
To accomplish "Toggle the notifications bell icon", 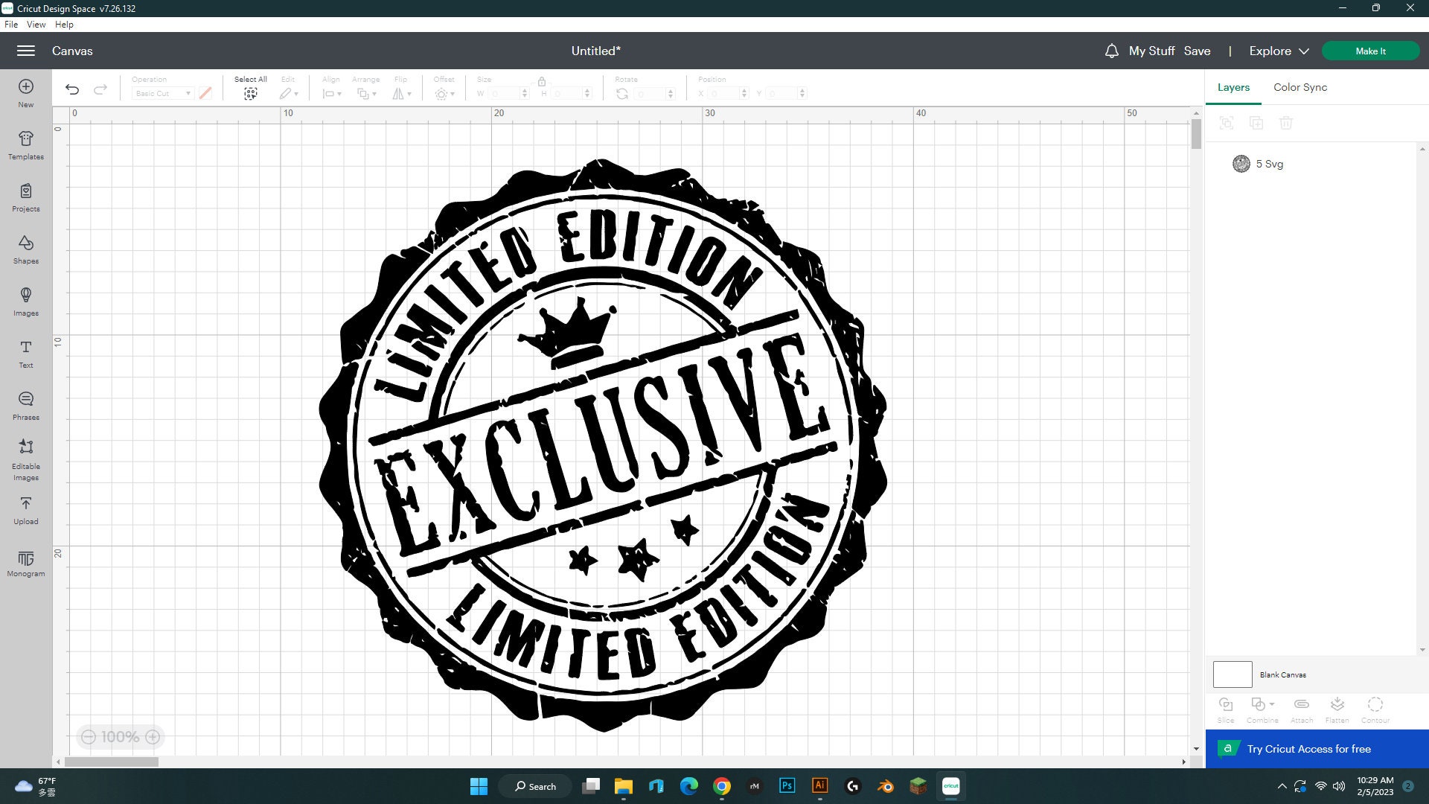I will (1110, 51).
